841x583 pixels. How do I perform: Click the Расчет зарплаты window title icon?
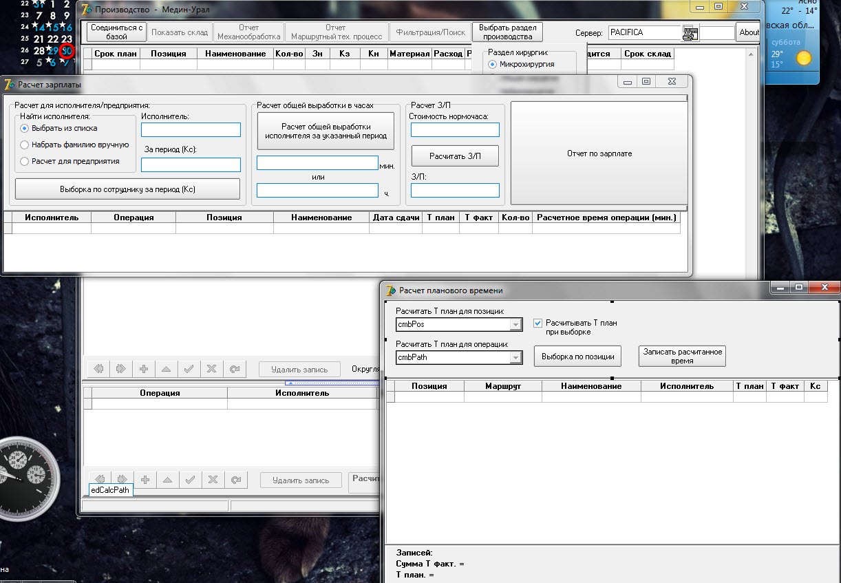9,85
